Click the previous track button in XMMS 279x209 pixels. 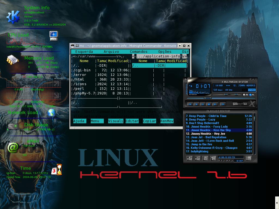point(190,104)
